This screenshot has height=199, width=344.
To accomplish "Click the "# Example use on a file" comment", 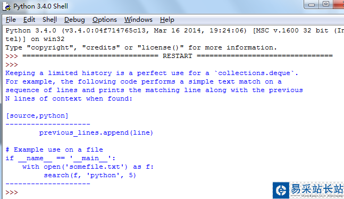I will pos(54,150).
